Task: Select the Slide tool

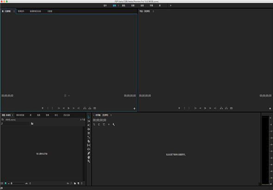Action: (x=89, y=149)
